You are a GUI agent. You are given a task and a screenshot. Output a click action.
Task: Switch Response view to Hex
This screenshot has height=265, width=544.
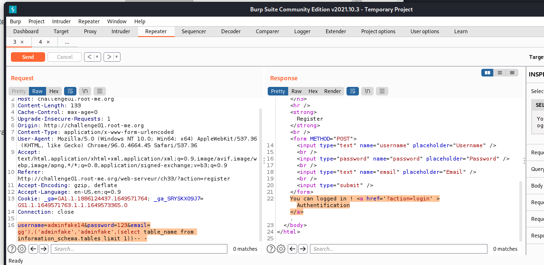click(313, 91)
